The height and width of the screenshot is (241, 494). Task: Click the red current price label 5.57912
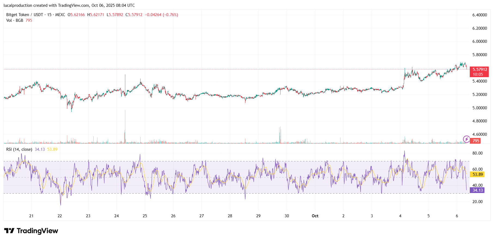[479, 70]
